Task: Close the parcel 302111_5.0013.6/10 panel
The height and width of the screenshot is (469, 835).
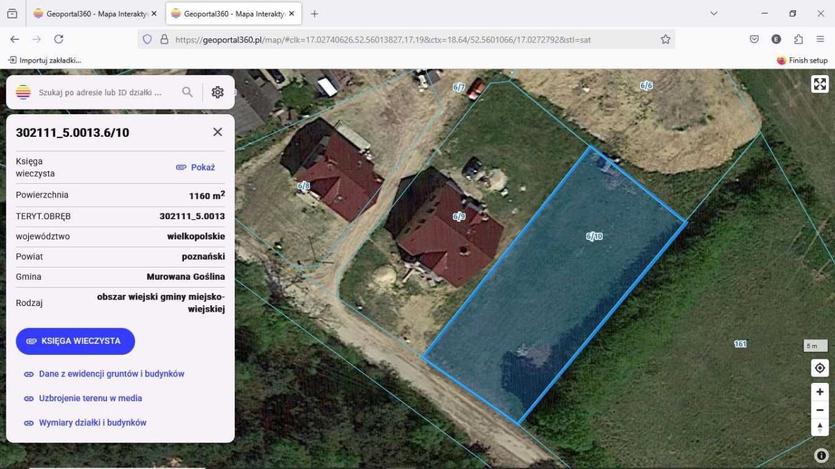Action: 218,132
